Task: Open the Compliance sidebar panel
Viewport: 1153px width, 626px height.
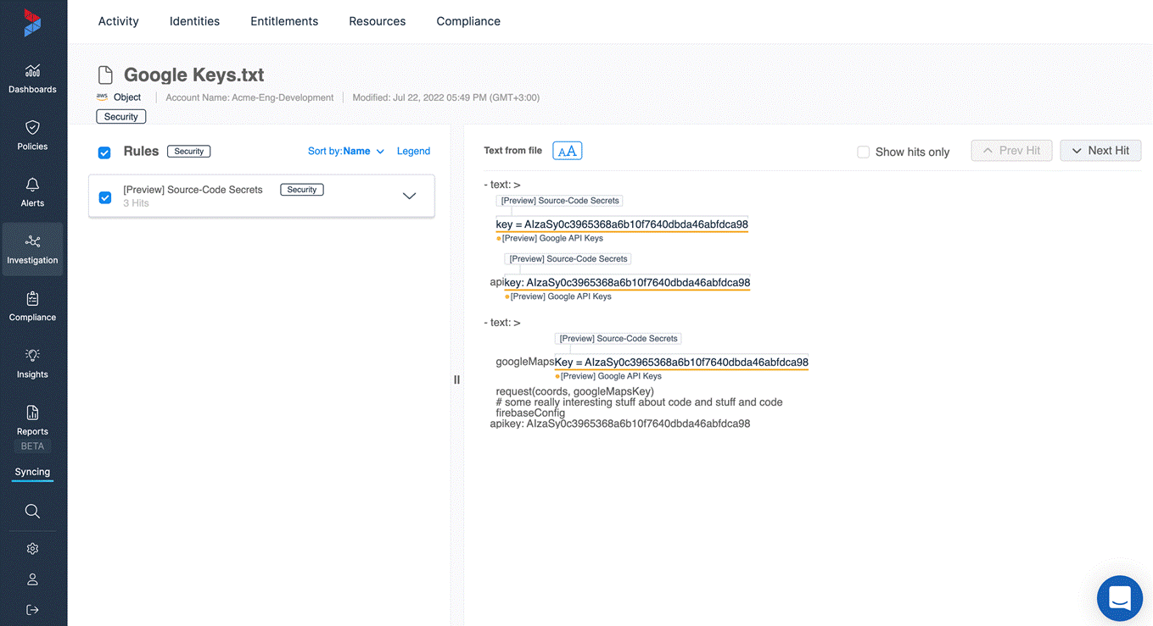Action: pos(32,307)
